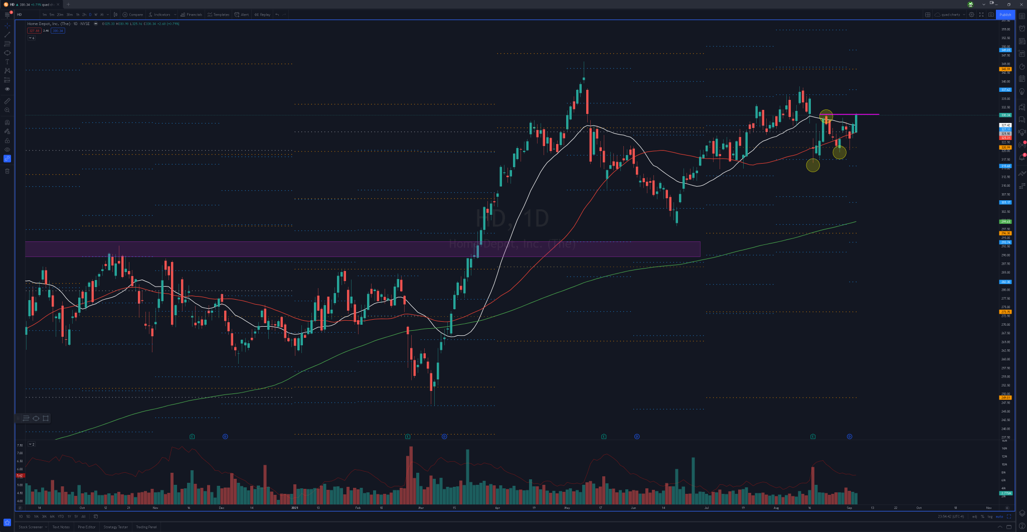Open the news panel icon
Image resolution: width=1027 pixels, height=532 pixels.
pos(1022,41)
